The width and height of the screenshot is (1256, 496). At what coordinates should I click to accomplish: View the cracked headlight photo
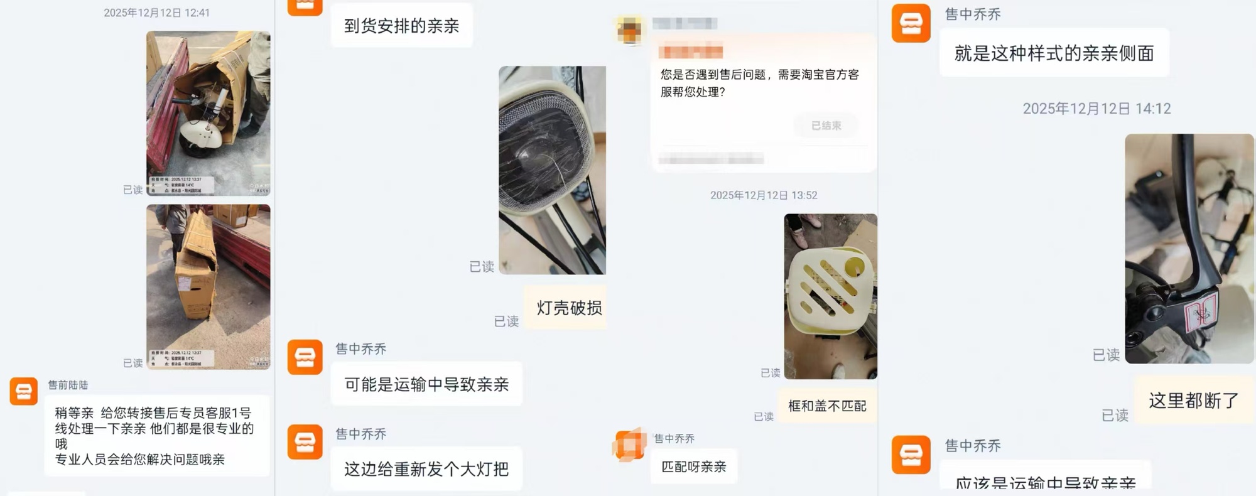click(552, 170)
